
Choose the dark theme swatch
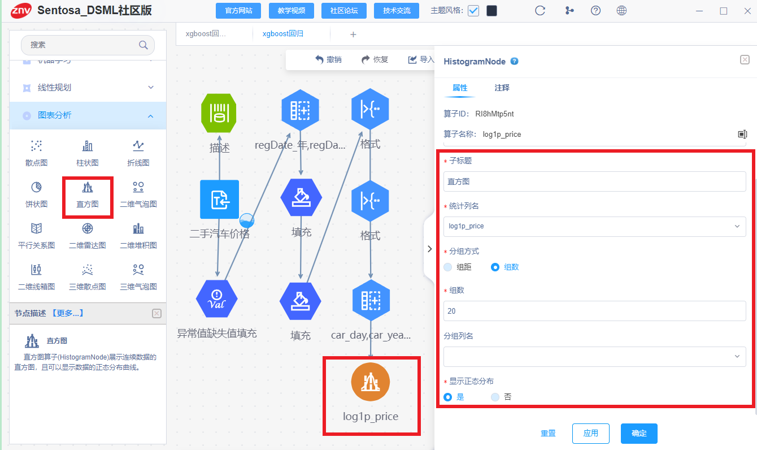tap(492, 11)
